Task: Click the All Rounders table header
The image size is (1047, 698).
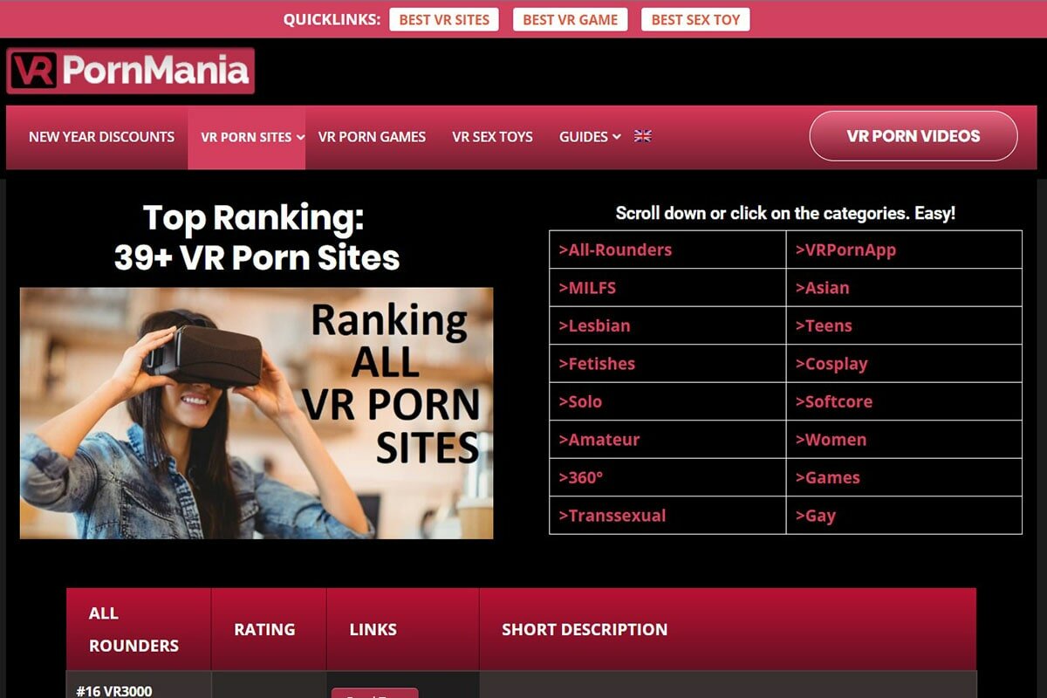Action: pos(139,629)
